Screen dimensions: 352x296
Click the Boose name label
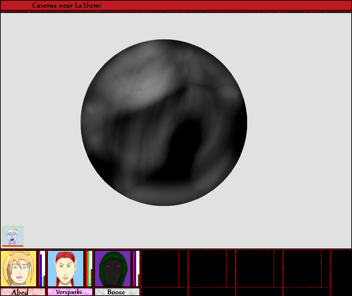tap(117, 292)
